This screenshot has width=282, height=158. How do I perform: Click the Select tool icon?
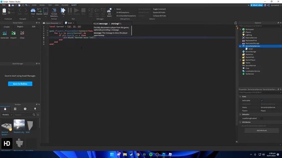46,10
